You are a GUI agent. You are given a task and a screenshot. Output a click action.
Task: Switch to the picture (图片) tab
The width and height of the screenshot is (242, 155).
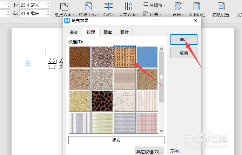click(x=125, y=32)
